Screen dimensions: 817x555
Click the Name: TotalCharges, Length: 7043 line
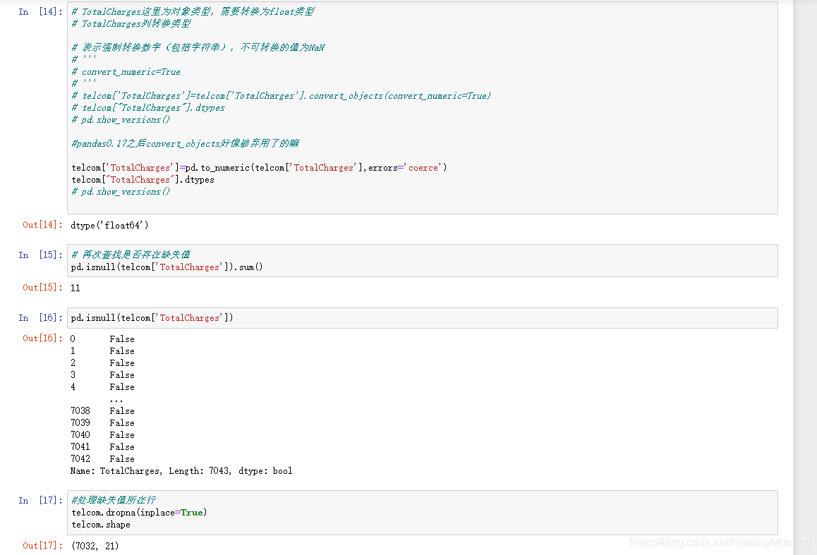pos(181,470)
